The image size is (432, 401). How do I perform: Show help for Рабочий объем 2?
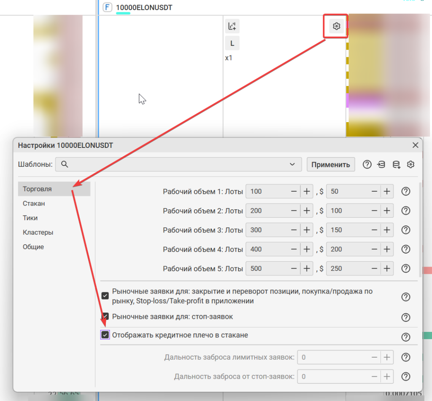(406, 211)
